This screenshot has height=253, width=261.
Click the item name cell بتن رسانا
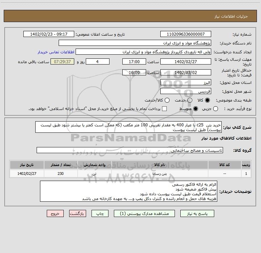[x=160, y=174]
